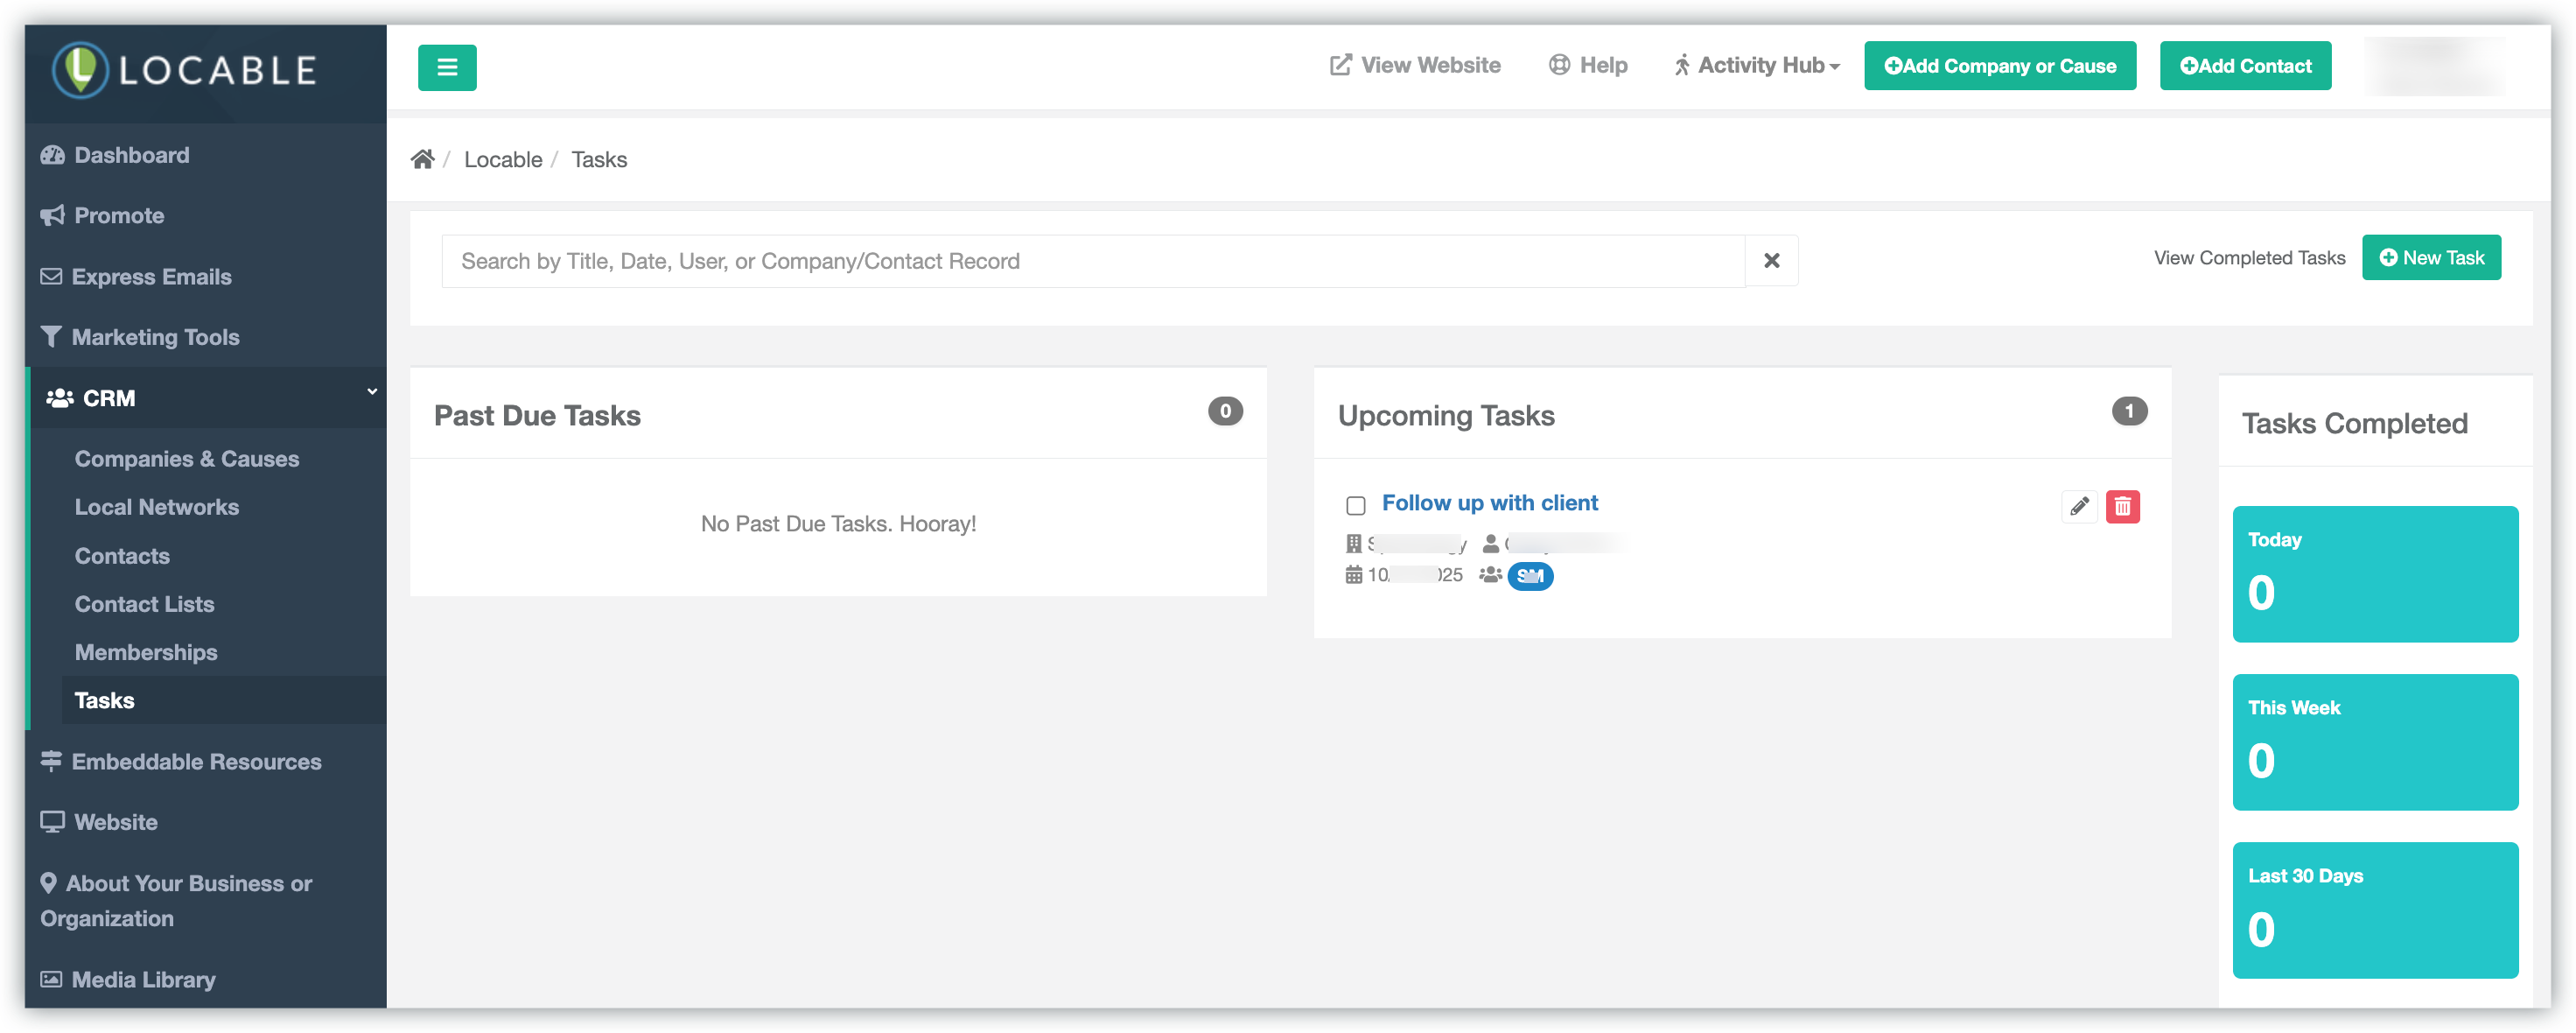Open View Completed Tasks link
The width and height of the screenshot is (2576, 1033).
pos(2248,258)
